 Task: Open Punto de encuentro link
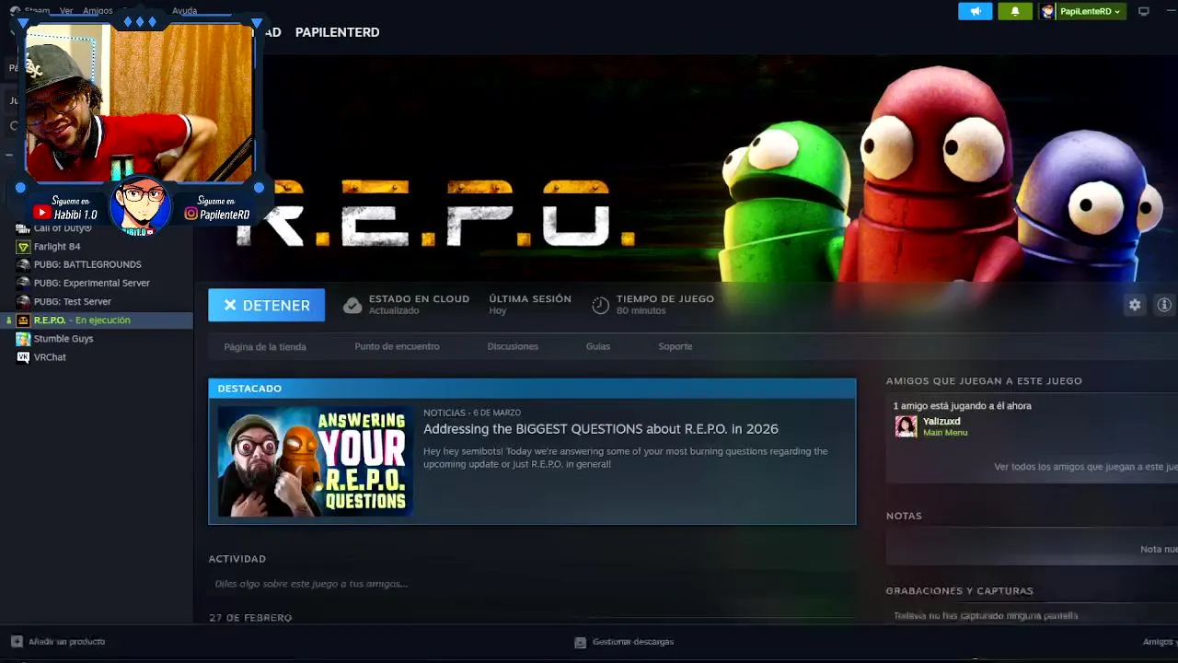point(397,346)
